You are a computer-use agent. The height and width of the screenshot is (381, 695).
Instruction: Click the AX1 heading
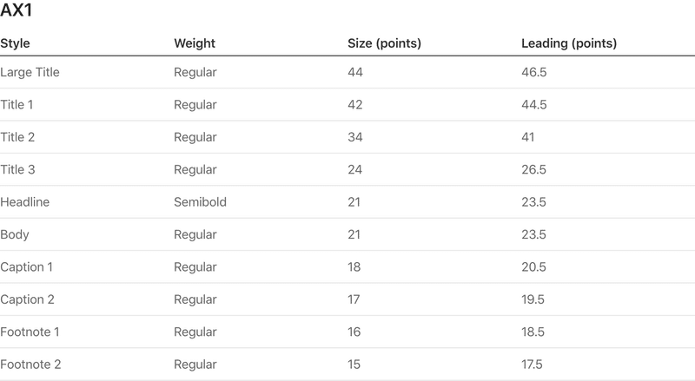pyautogui.click(x=16, y=10)
